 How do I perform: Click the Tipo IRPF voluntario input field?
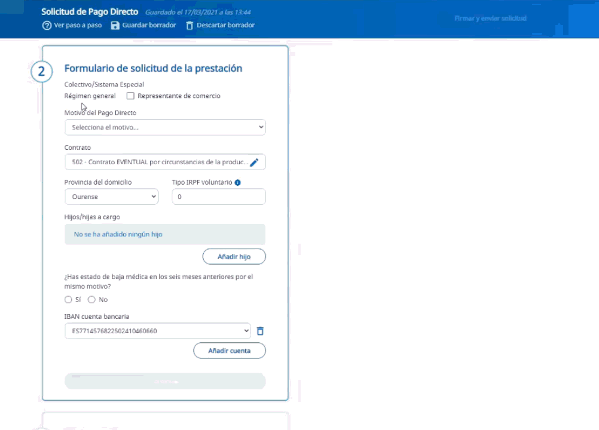pyautogui.click(x=218, y=196)
